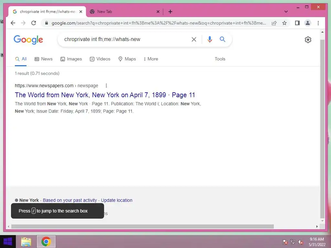Close the chroprivate search tab
331x248 pixels.
[80, 12]
